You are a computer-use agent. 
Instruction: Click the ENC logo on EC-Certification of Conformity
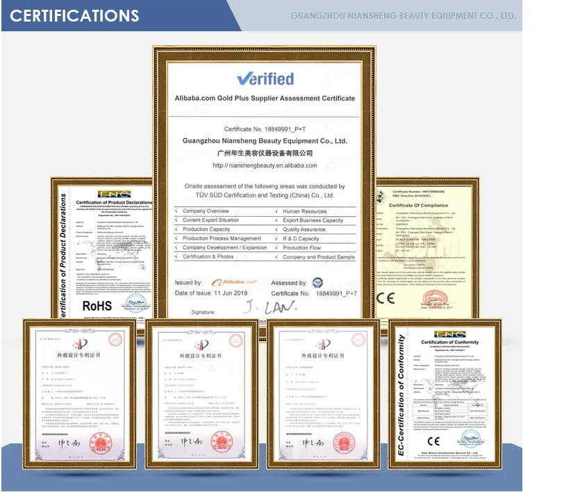click(450, 334)
